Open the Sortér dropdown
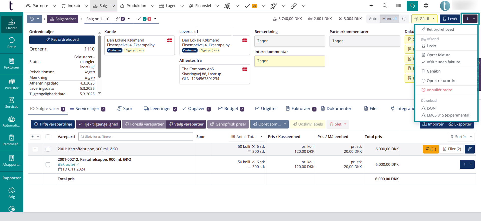The width and height of the screenshot is (481, 221). [461, 137]
